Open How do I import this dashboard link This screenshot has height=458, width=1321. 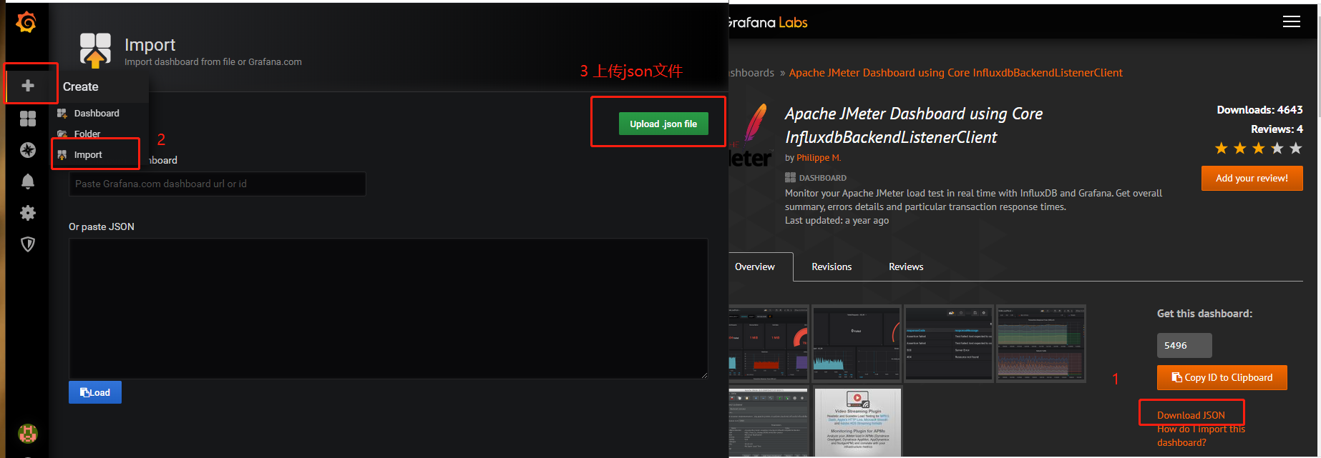(x=1201, y=436)
